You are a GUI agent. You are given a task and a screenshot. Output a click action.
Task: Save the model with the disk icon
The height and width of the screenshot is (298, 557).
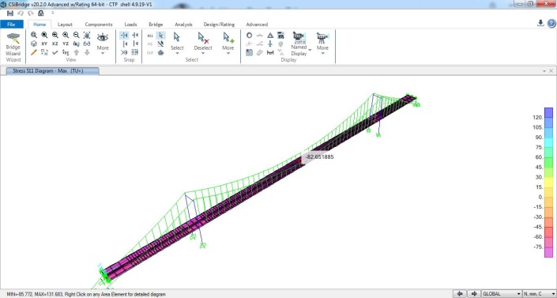pos(10,13)
